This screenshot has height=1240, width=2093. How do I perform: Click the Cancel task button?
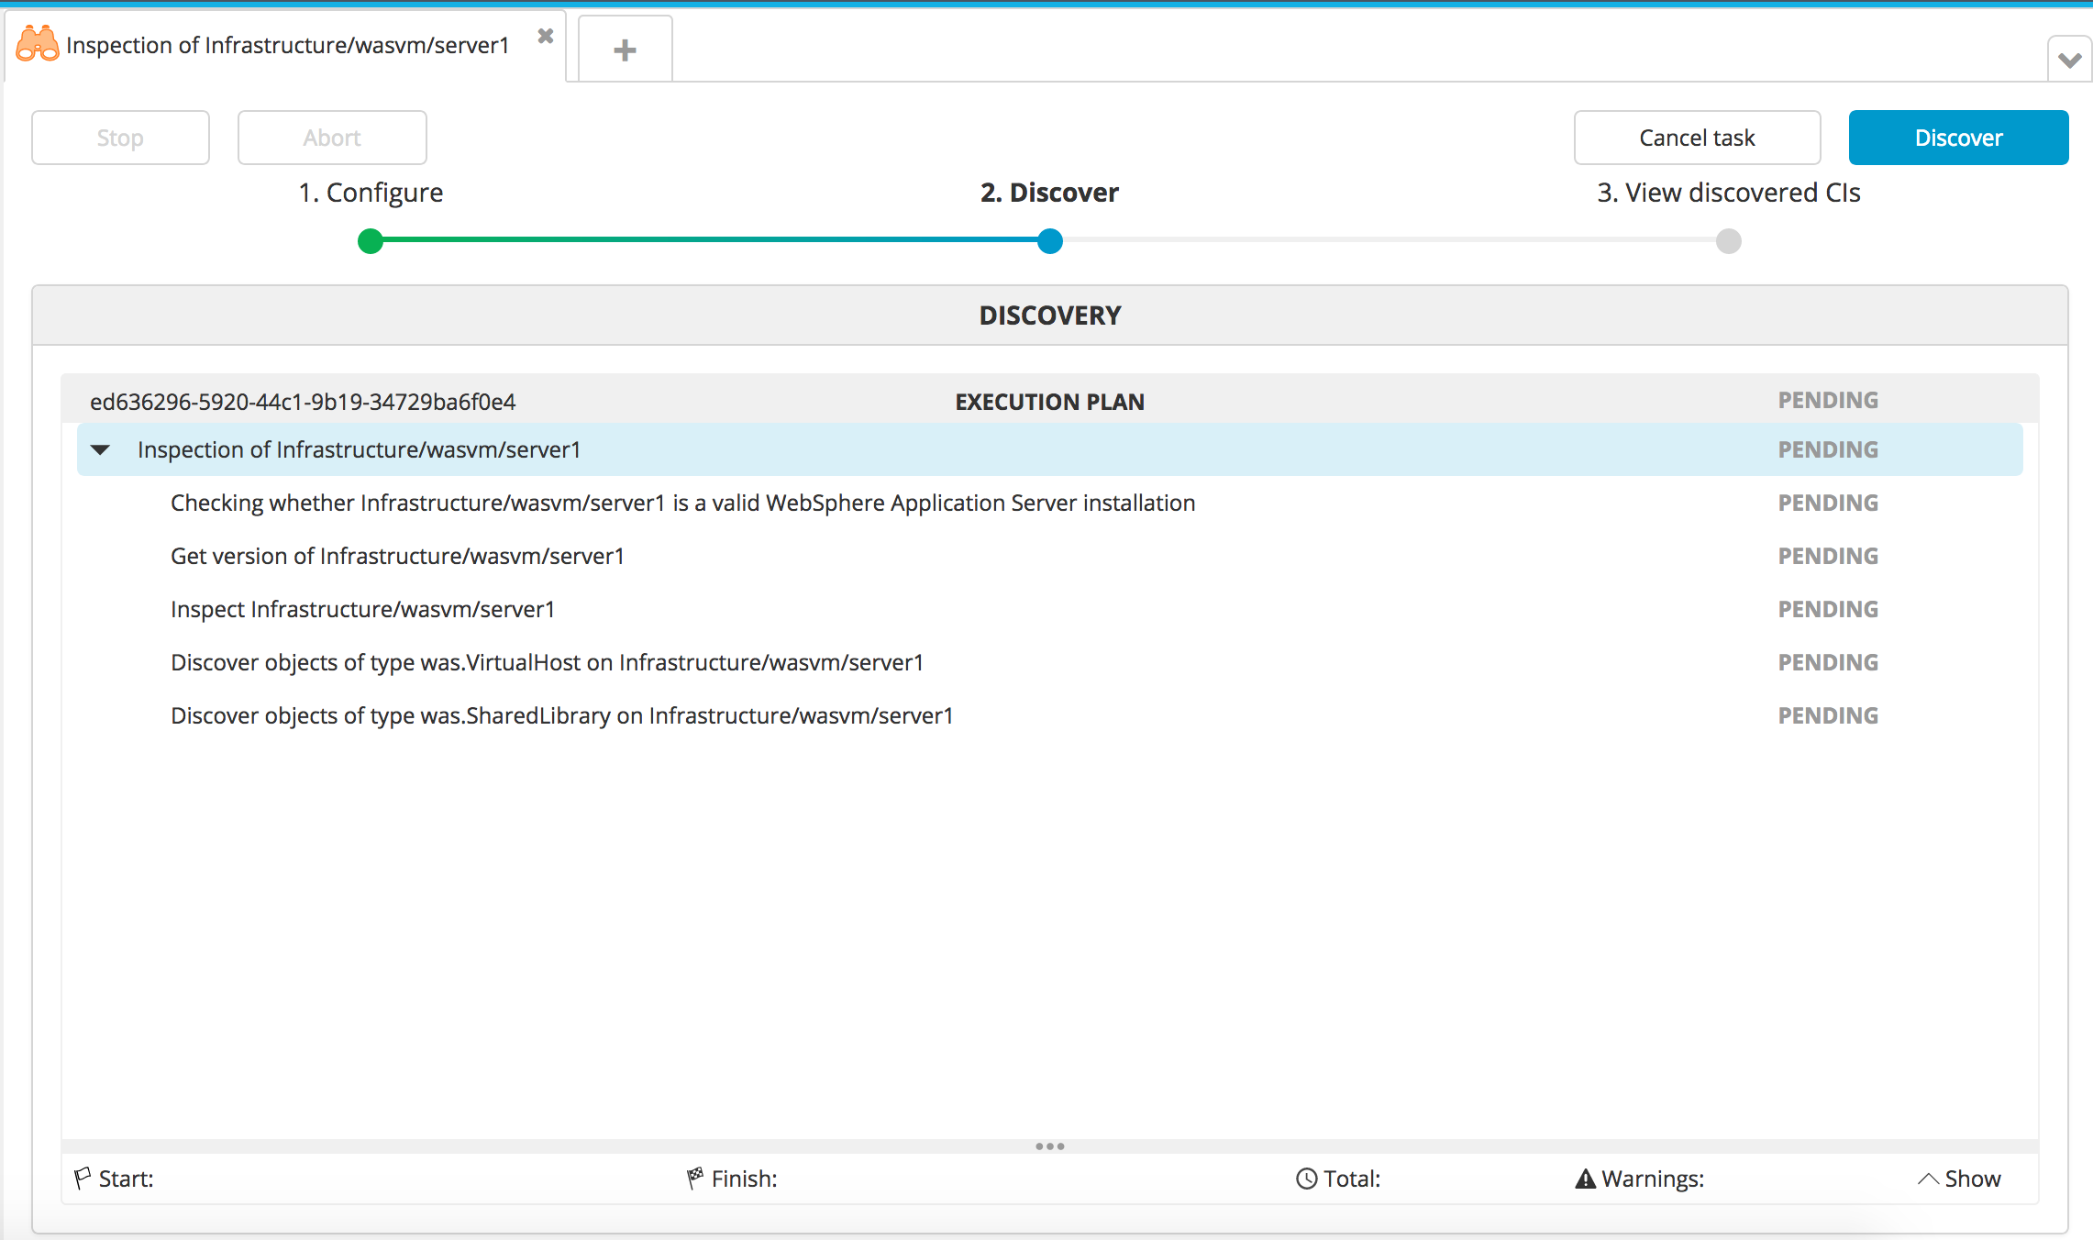pyautogui.click(x=1697, y=138)
